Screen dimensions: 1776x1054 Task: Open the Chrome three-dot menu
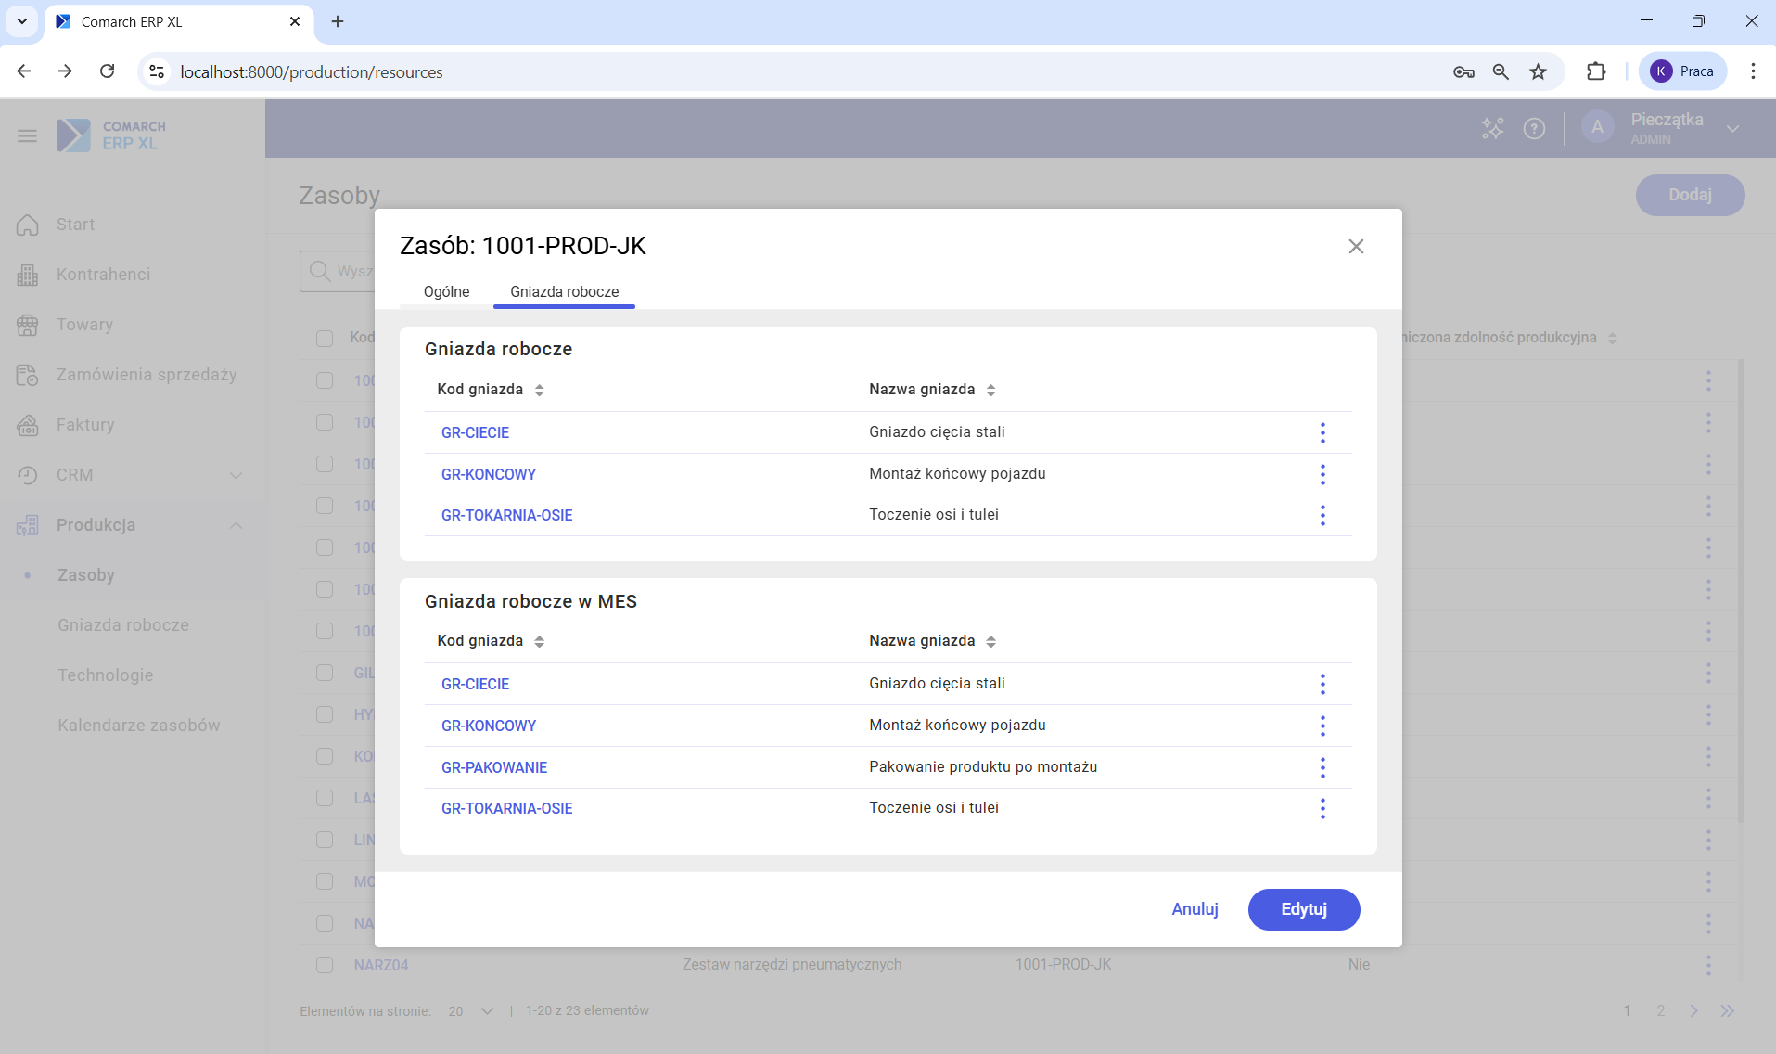click(1752, 71)
